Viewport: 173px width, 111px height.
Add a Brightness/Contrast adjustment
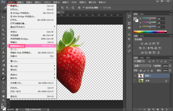pyautogui.click(x=142, y=44)
